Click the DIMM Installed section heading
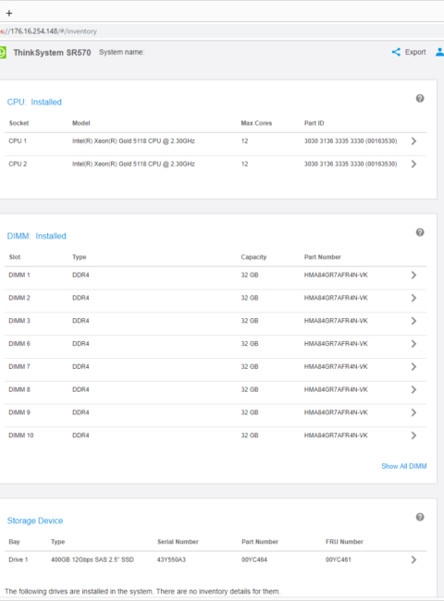444x601 pixels. tap(36, 236)
